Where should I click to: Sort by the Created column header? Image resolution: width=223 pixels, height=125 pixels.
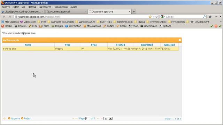click(121, 45)
